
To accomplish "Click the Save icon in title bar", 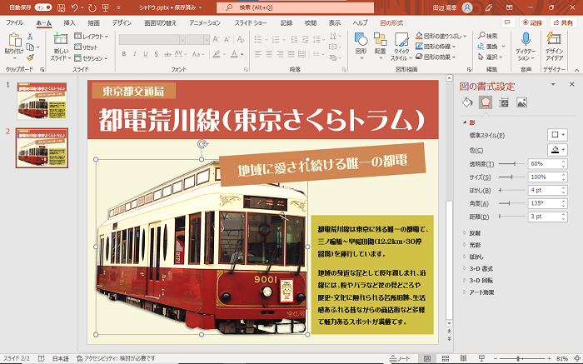I will (x=62, y=7).
